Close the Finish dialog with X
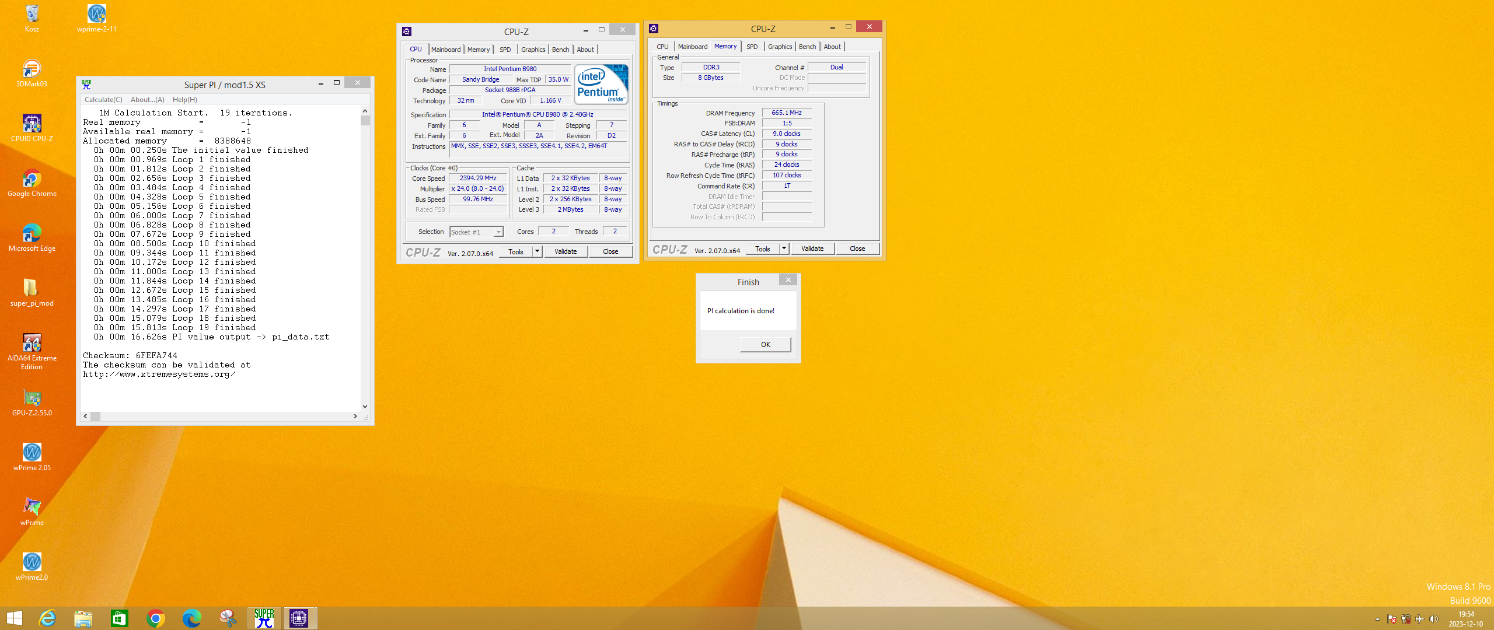The width and height of the screenshot is (1494, 630). (788, 280)
